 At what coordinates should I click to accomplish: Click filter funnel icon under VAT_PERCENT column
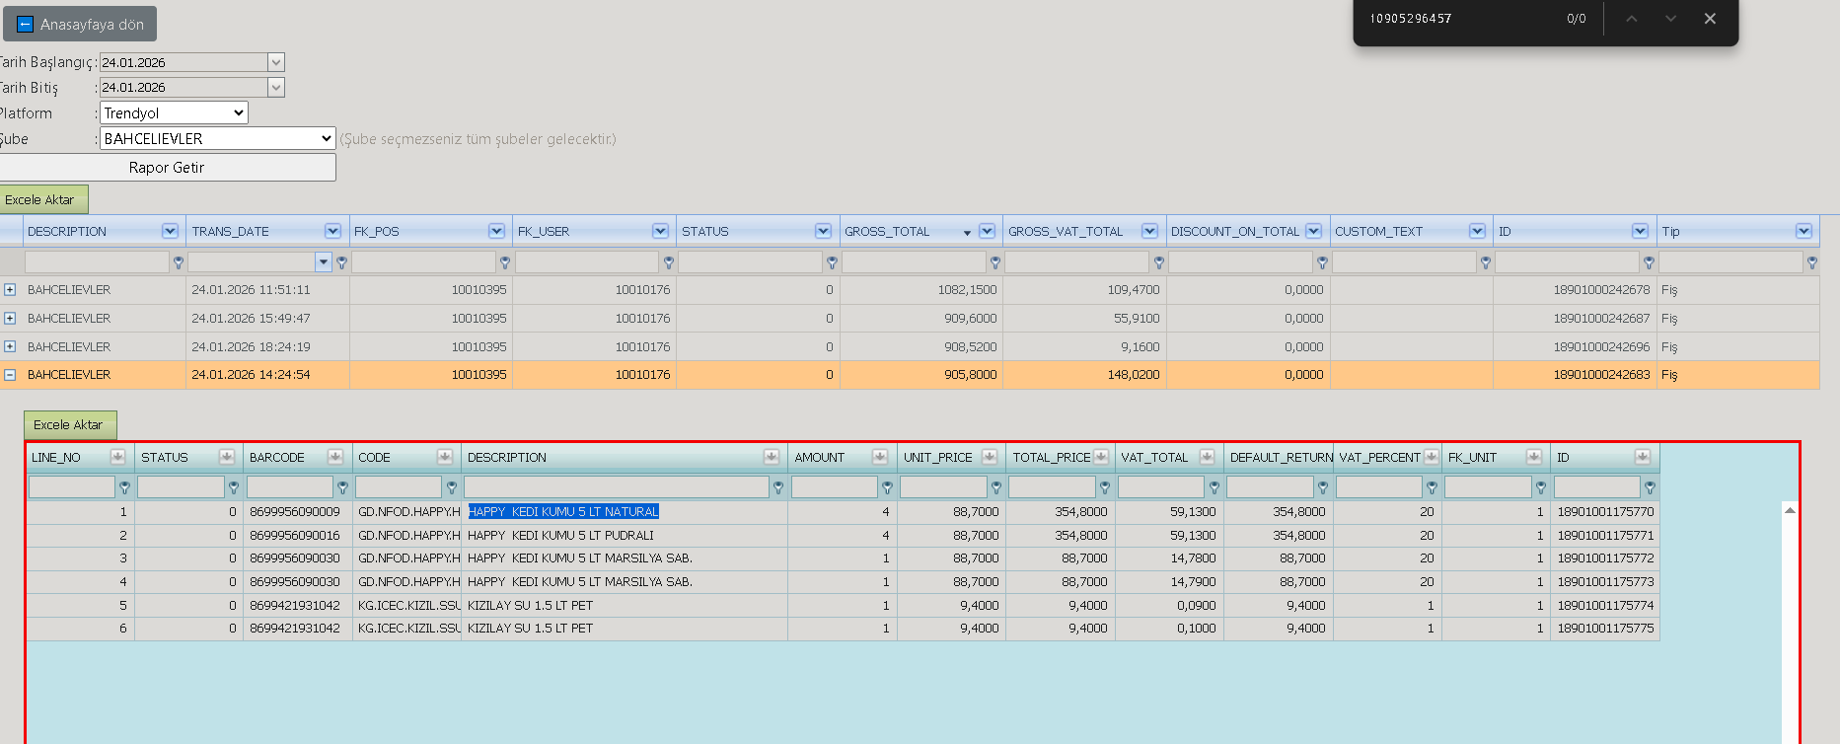(x=1432, y=487)
